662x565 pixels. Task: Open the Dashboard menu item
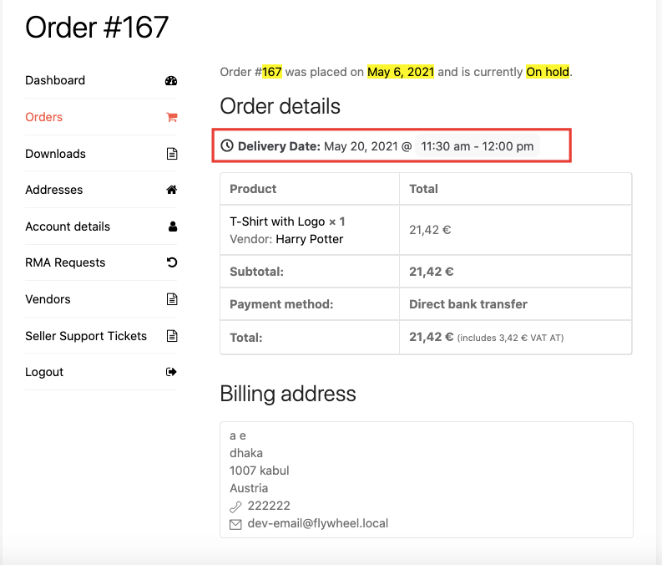pos(55,80)
